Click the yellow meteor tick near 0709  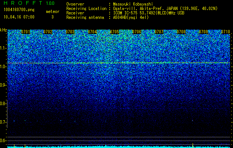[193, 145]
